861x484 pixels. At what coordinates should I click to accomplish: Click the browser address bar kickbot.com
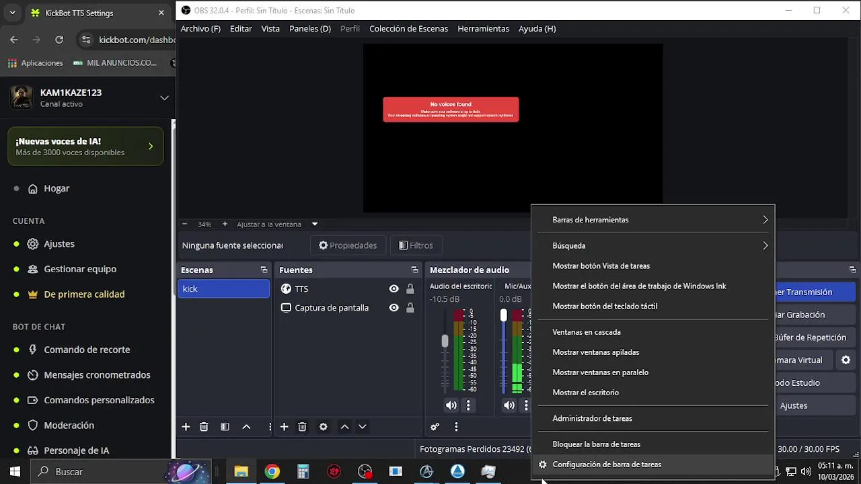click(137, 40)
